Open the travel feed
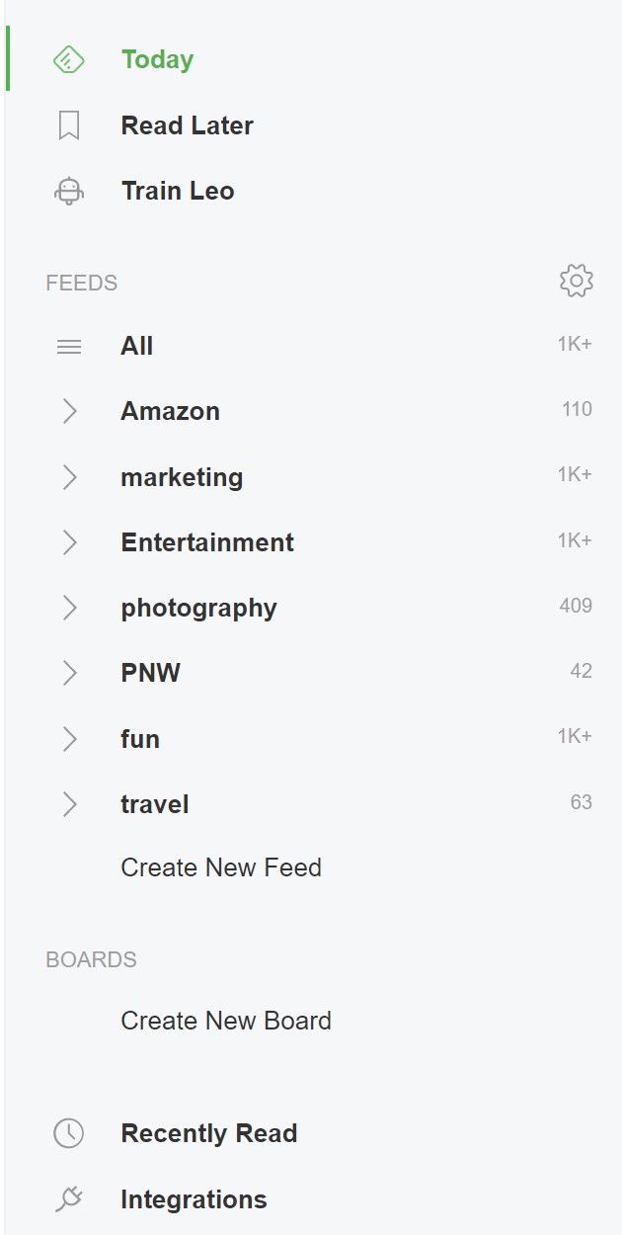This screenshot has width=622, height=1235. point(155,804)
